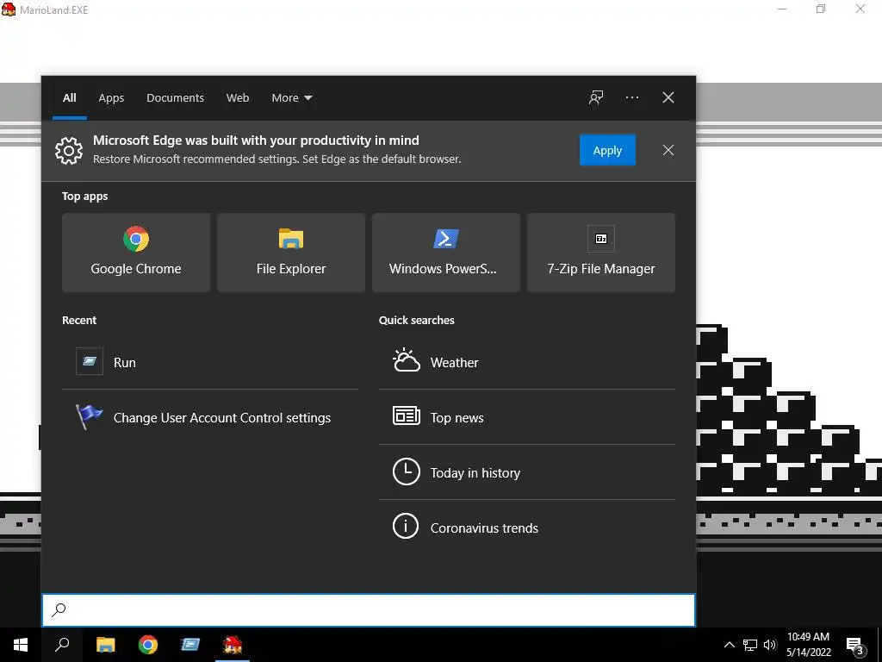The image size is (882, 662).
Task: Click the taskbar search magnifier button
Action: 62,645
